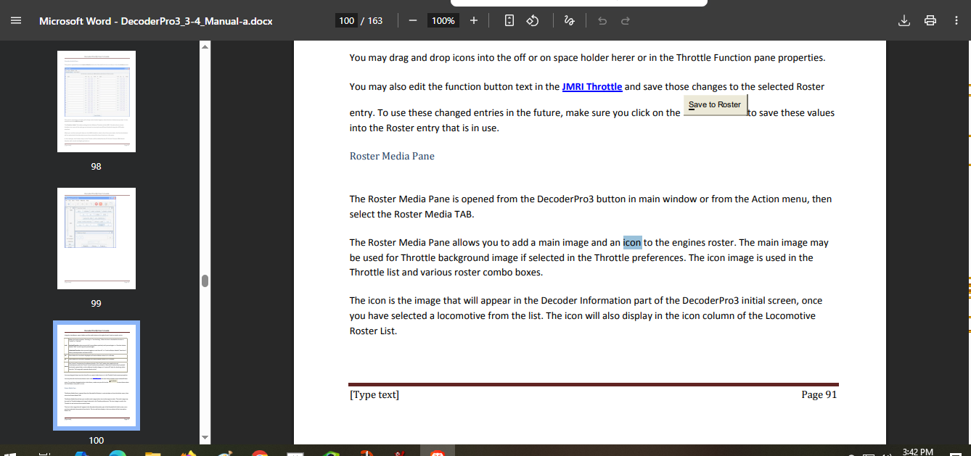Click the page number field showing 100
The image size is (971, 456).
point(347,21)
